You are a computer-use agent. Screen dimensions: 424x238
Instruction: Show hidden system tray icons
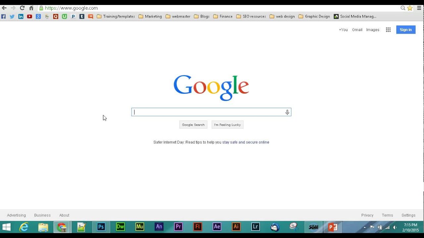tap(365, 227)
